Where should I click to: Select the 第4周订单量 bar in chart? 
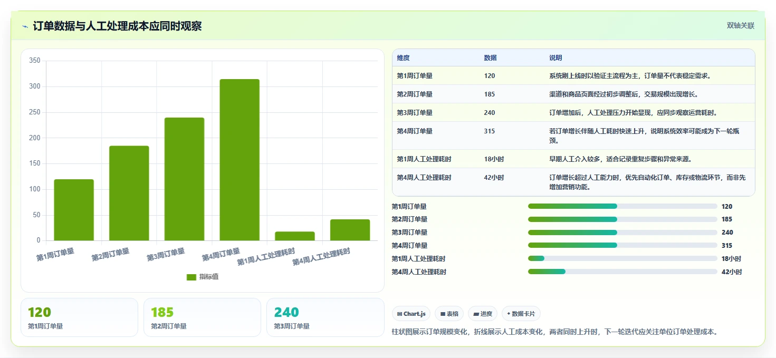[239, 160]
